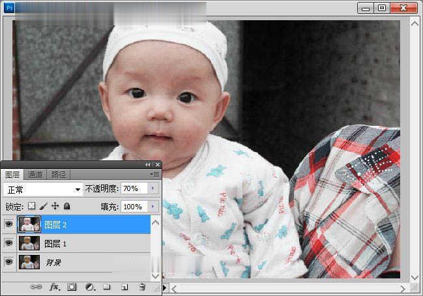The width and height of the screenshot is (423, 296).
Task: Select the 图层 1 layer name
Action: point(55,244)
